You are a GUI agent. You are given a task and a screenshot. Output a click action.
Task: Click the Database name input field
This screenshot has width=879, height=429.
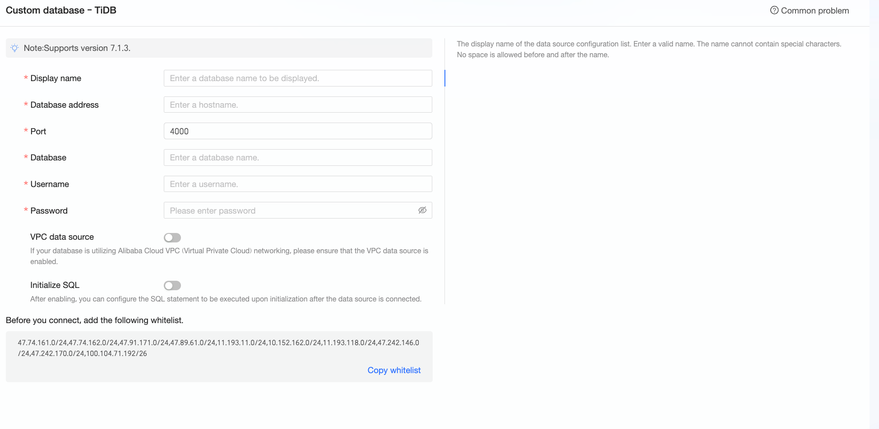298,158
